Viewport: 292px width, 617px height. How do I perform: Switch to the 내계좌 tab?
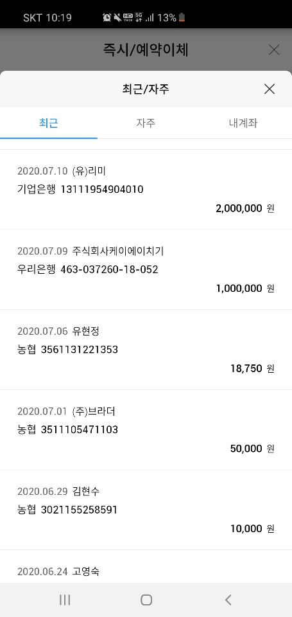click(x=243, y=123)
